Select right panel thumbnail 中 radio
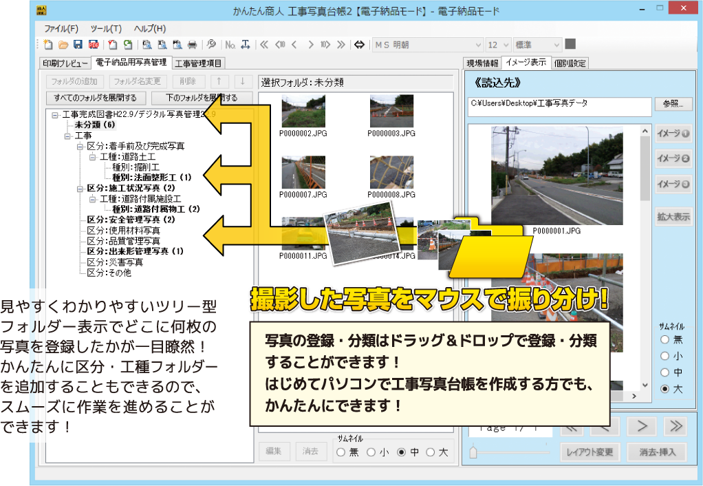This screenshot has width=703, height=486. point(665,372)
